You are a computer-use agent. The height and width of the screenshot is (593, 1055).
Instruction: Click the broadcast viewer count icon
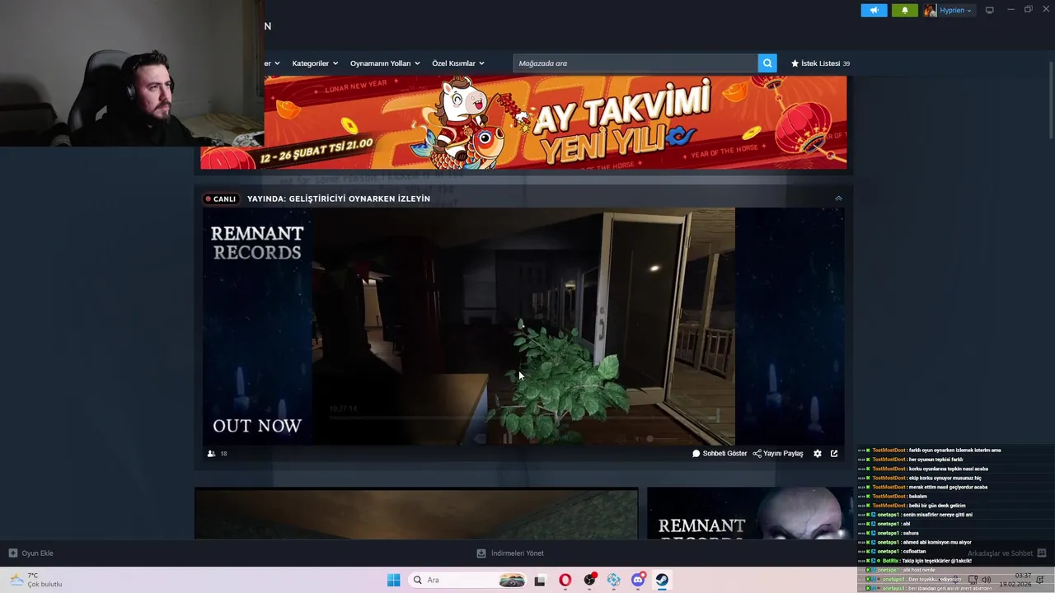coord(212,454)
